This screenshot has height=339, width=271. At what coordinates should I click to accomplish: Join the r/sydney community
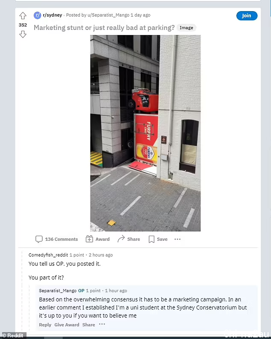point(247,15)
